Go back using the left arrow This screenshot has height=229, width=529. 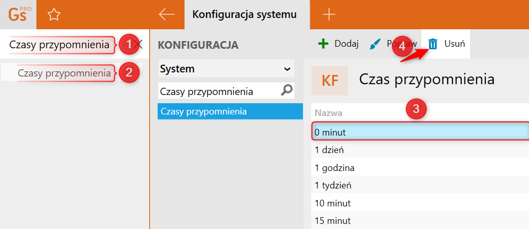point(167,14)
